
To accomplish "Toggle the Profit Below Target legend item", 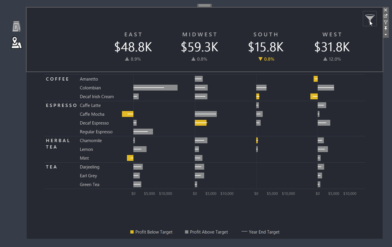I will 151,232.
